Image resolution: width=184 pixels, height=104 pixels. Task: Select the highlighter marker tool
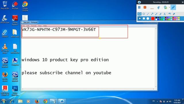(160, 14)
